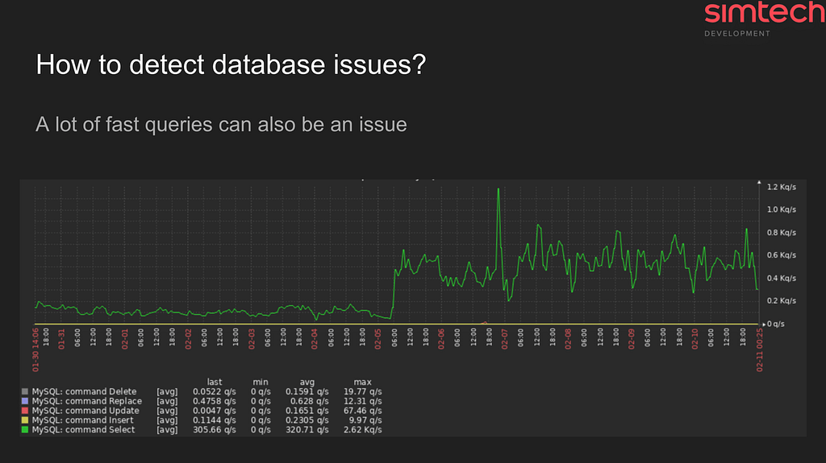
Task: Click the 1.2 Kq/s y-axis label
Action: [781, 188]
